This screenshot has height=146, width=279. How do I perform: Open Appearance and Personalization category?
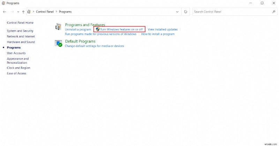tap(18, 61)
